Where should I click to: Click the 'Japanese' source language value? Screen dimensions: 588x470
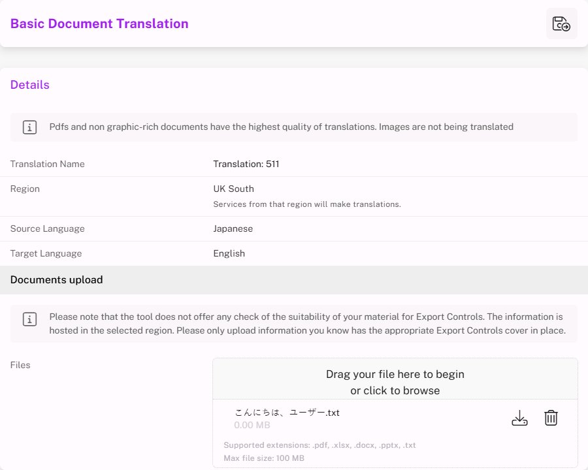point(233,228)
